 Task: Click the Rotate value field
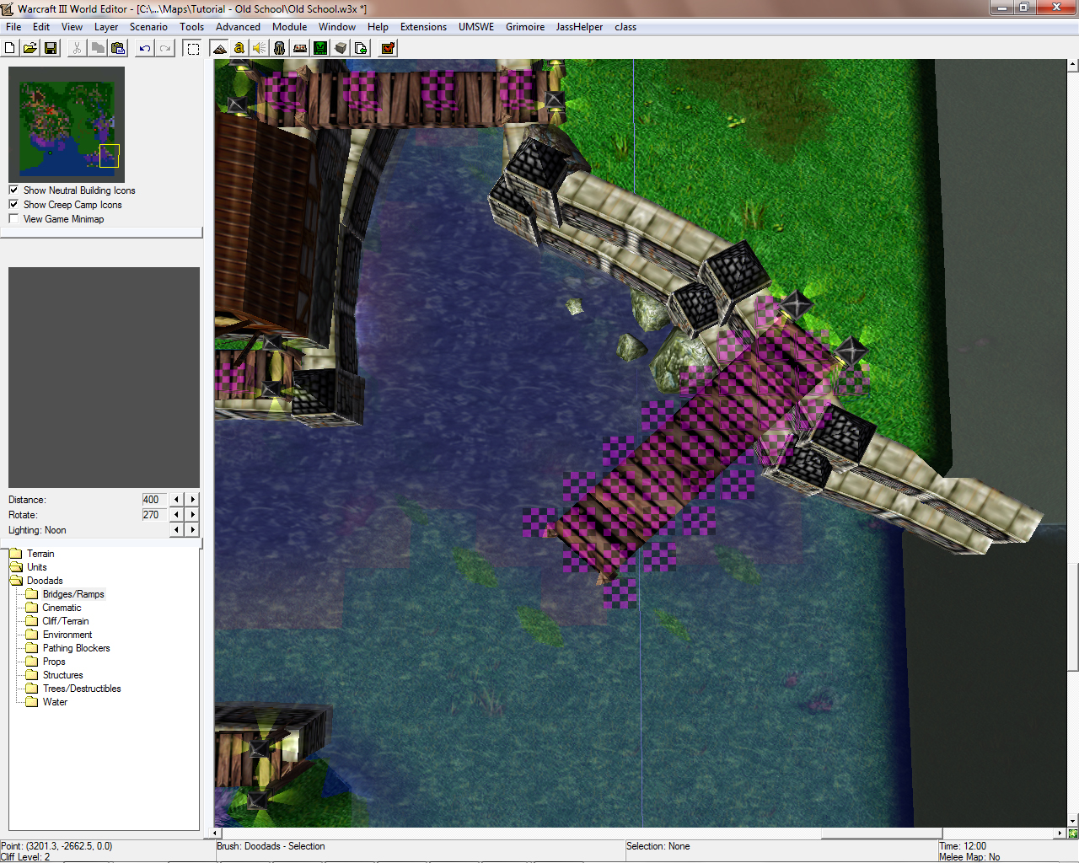[154, 515]
